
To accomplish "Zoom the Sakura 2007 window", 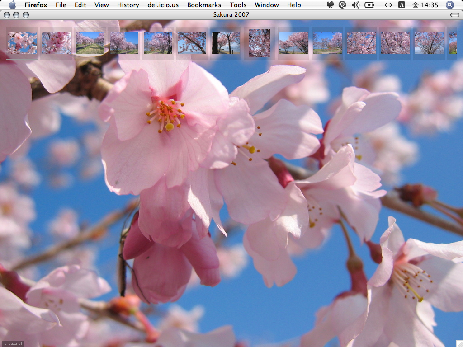I will tap(26, 15).
